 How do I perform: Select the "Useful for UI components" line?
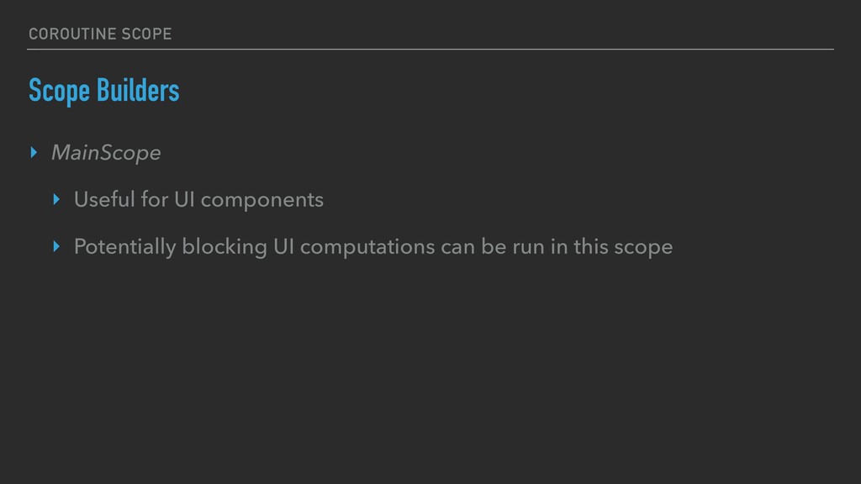[198, 200]
